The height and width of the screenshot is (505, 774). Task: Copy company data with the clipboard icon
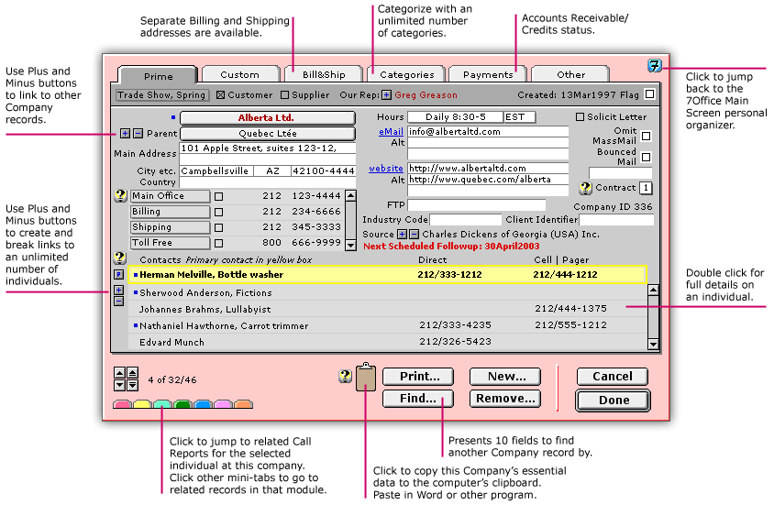coord(366,378)
